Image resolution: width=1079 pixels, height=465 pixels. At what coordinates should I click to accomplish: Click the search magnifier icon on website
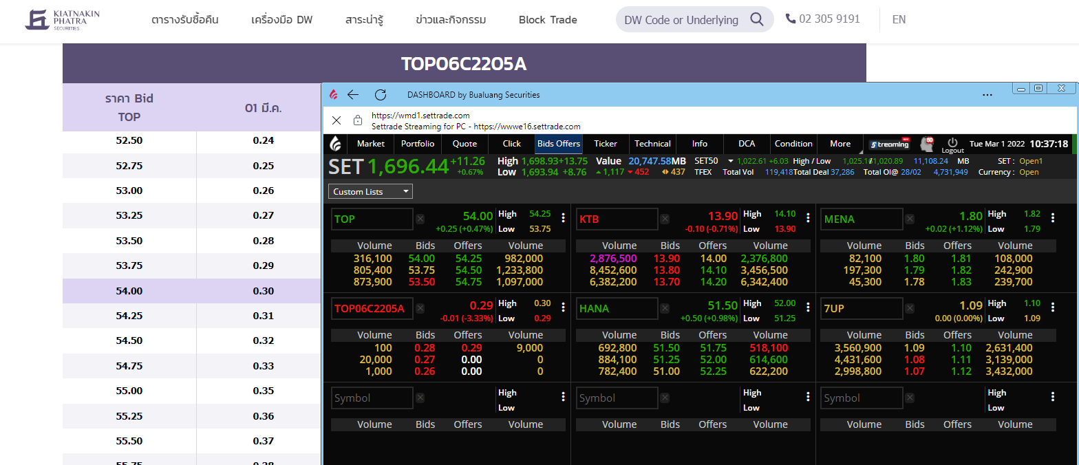pyautogui.click(x=757, y=19)
